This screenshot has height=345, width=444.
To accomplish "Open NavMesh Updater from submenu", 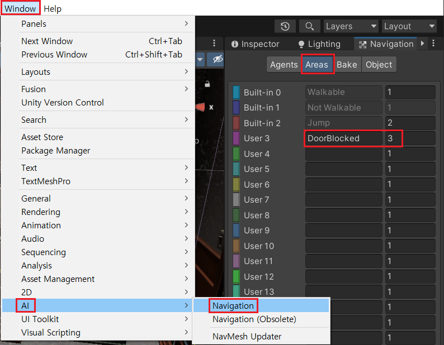I will (x=261, y=337).
